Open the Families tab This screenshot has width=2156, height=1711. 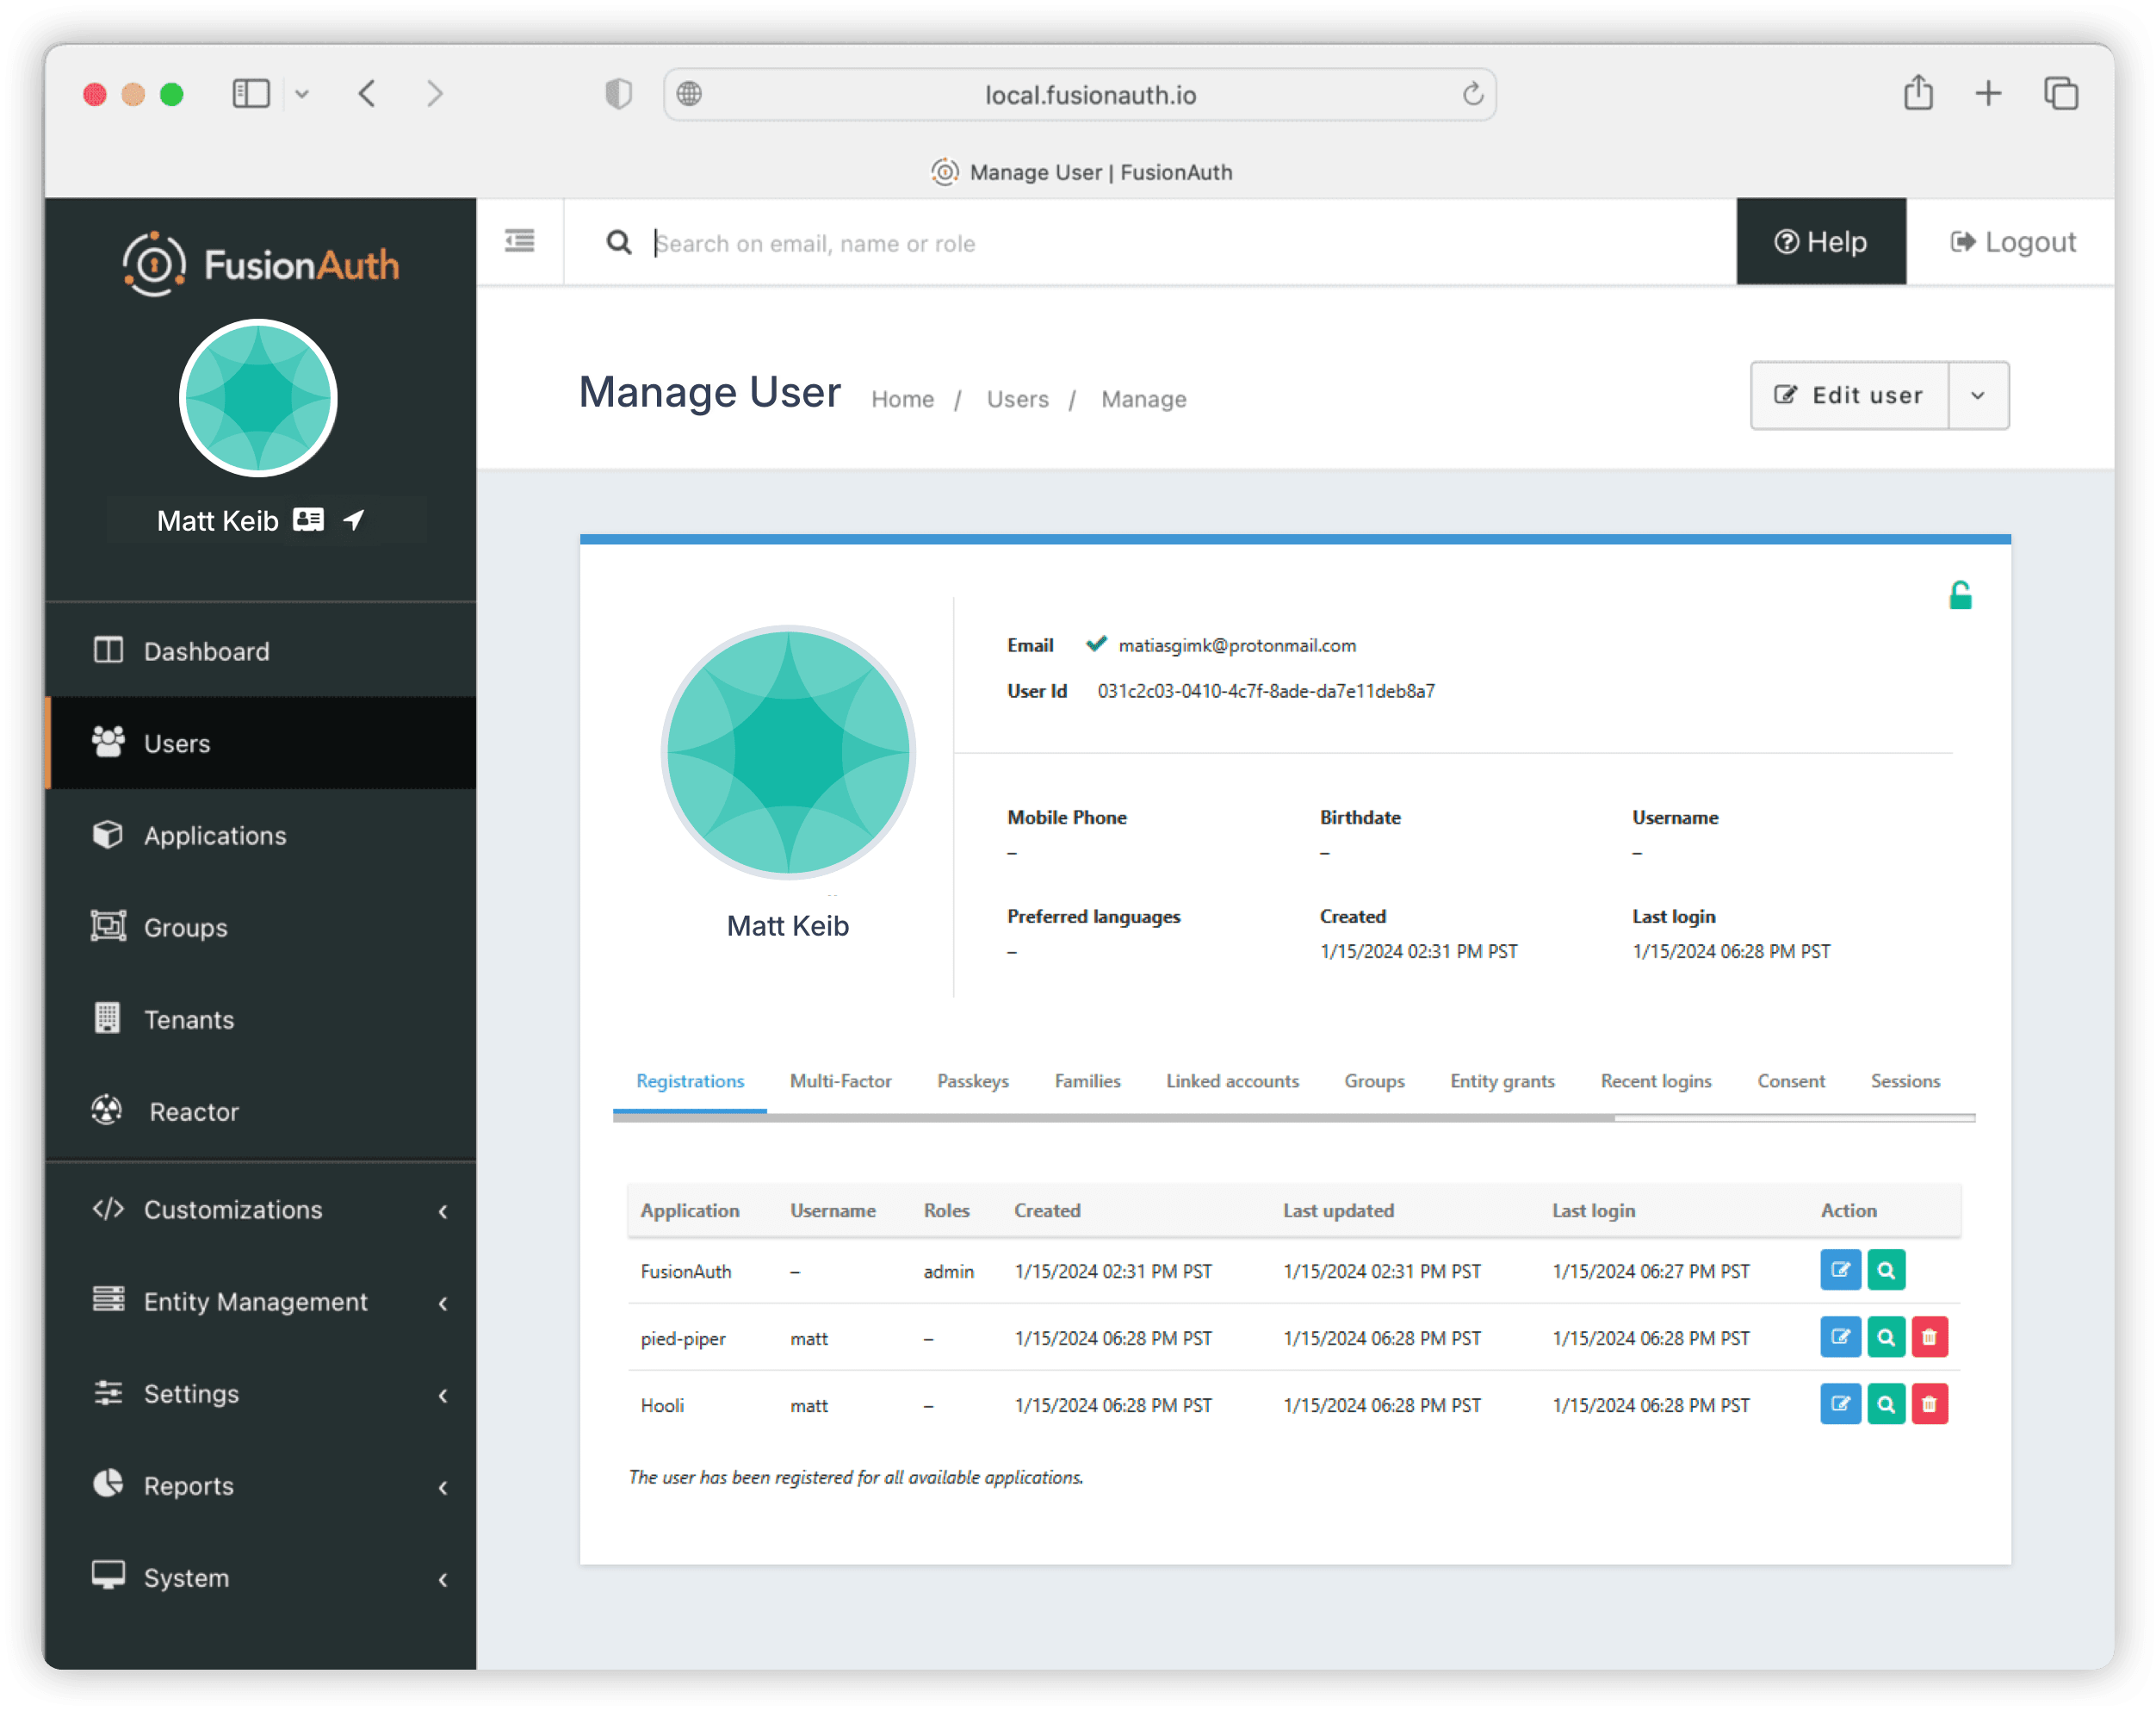[x=1087, y=1080]
